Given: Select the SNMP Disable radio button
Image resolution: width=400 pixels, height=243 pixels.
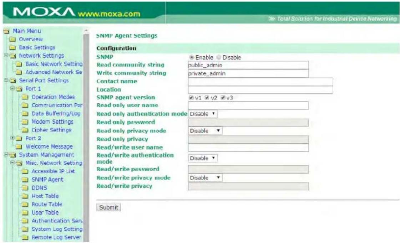Looking at the screenshot, I should (x=219, y=57).
